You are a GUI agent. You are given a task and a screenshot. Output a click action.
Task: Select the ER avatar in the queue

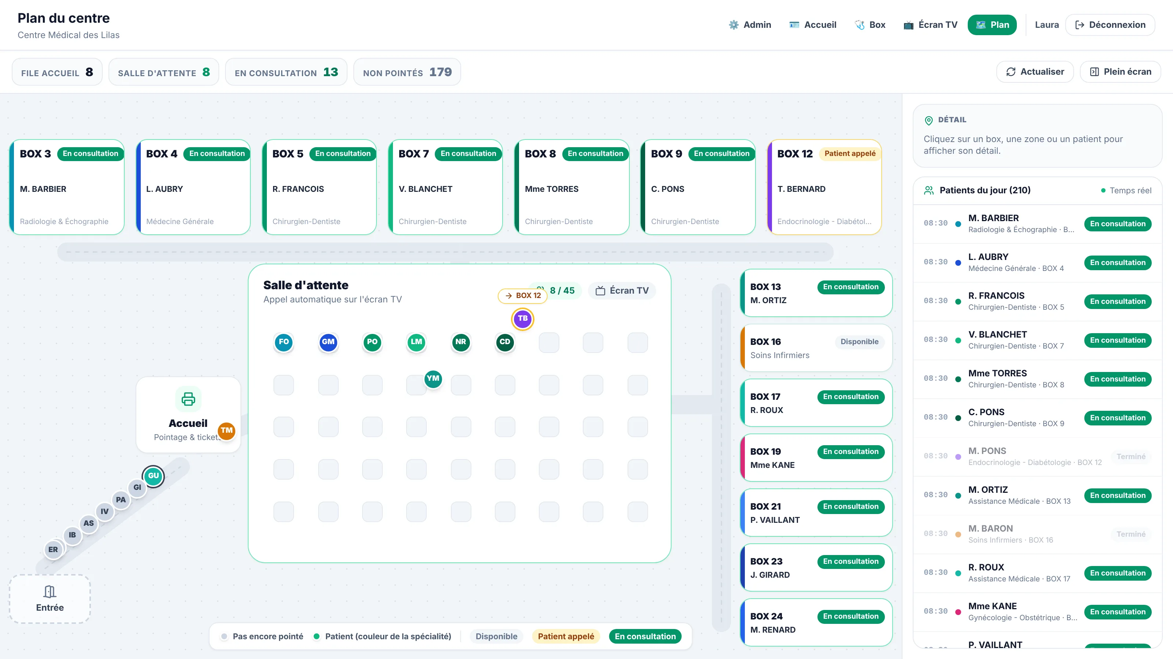click(53, 550)
